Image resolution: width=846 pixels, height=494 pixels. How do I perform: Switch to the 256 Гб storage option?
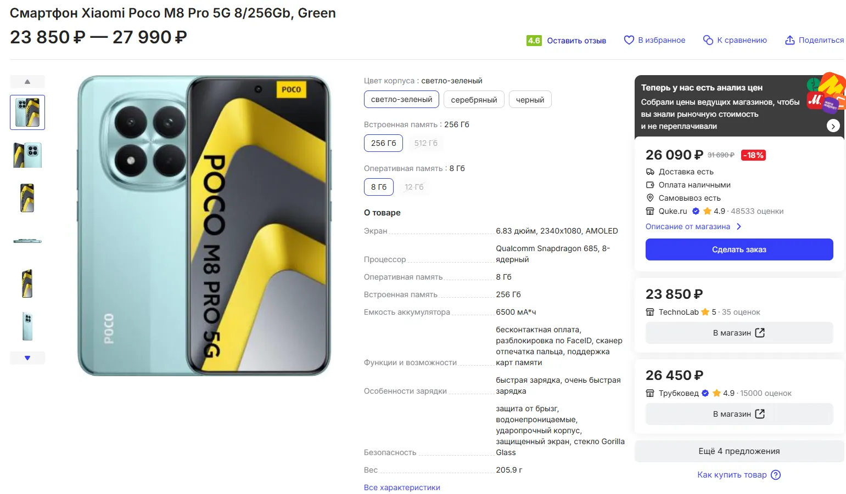click(x=383, y=143)
